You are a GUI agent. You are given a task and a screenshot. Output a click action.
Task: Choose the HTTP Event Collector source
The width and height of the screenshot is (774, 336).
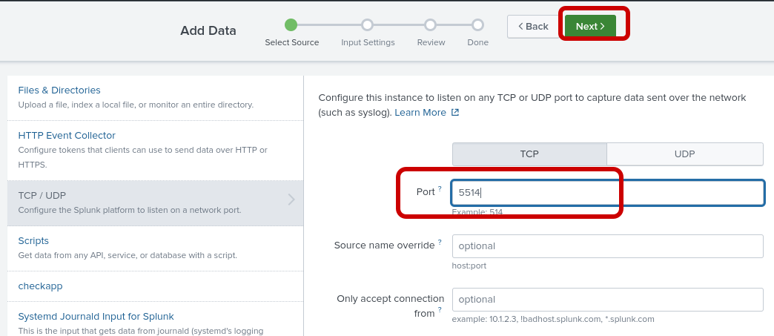click(x=67, y=135)
